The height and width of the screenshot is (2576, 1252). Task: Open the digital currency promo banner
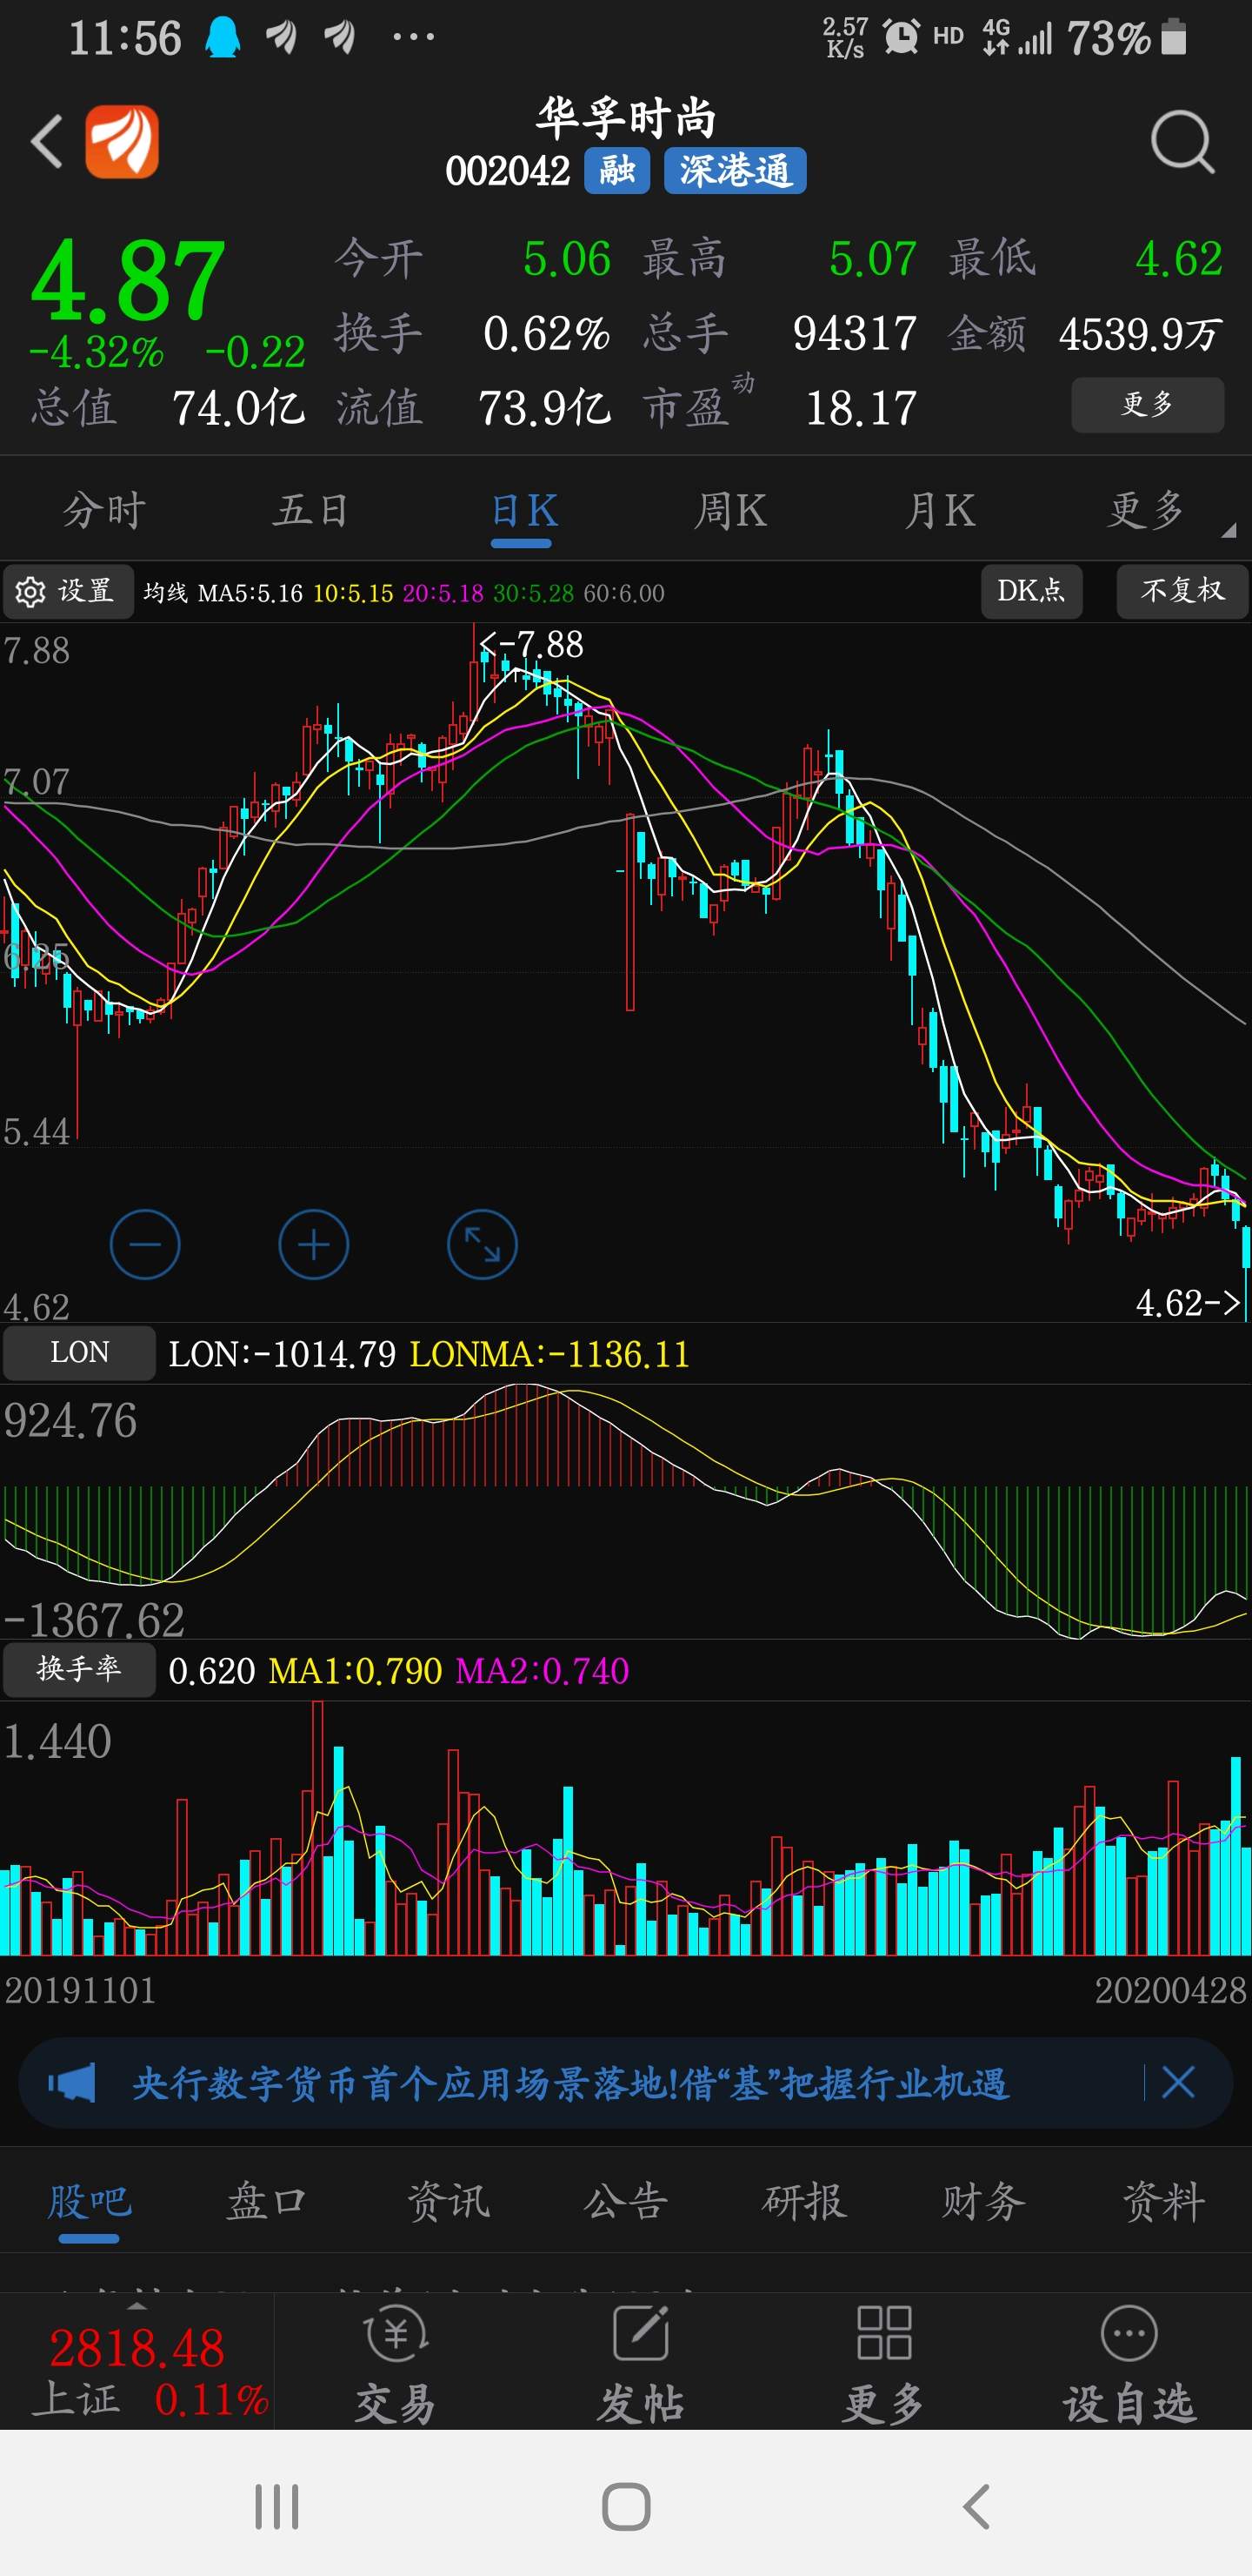625,2083
